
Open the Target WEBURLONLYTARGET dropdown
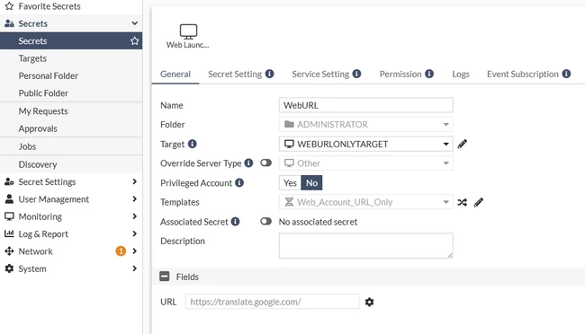[366, 144]
